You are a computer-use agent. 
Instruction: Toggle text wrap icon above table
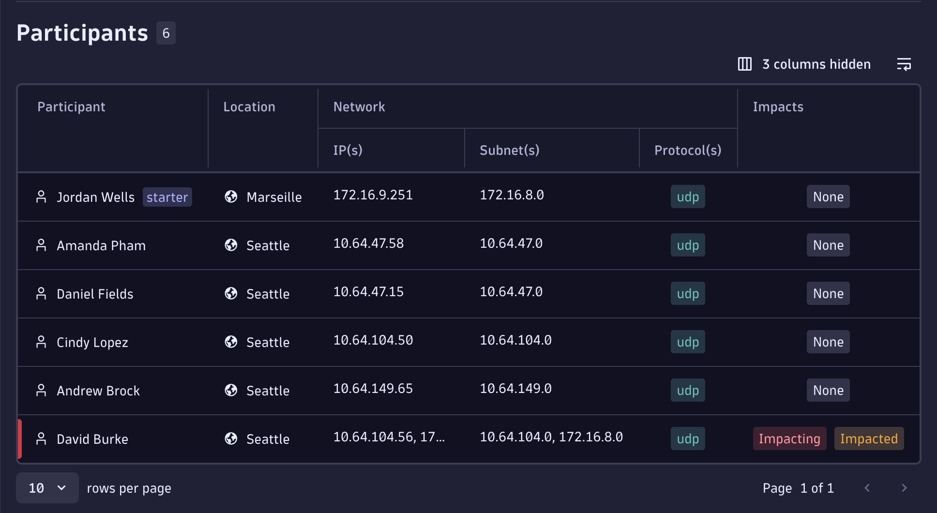pos(904,64)
